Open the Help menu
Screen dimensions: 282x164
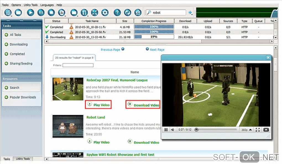[59, 5]
